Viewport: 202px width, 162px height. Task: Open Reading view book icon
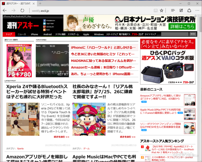156,10
